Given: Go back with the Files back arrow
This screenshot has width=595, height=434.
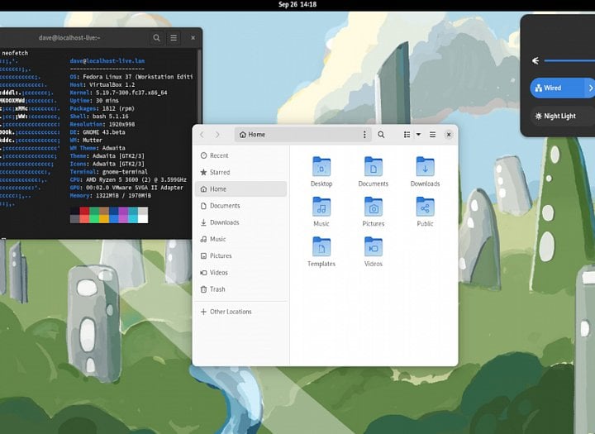Looking at the screenshot, I should pyautogui.click(x=202, y=135).
